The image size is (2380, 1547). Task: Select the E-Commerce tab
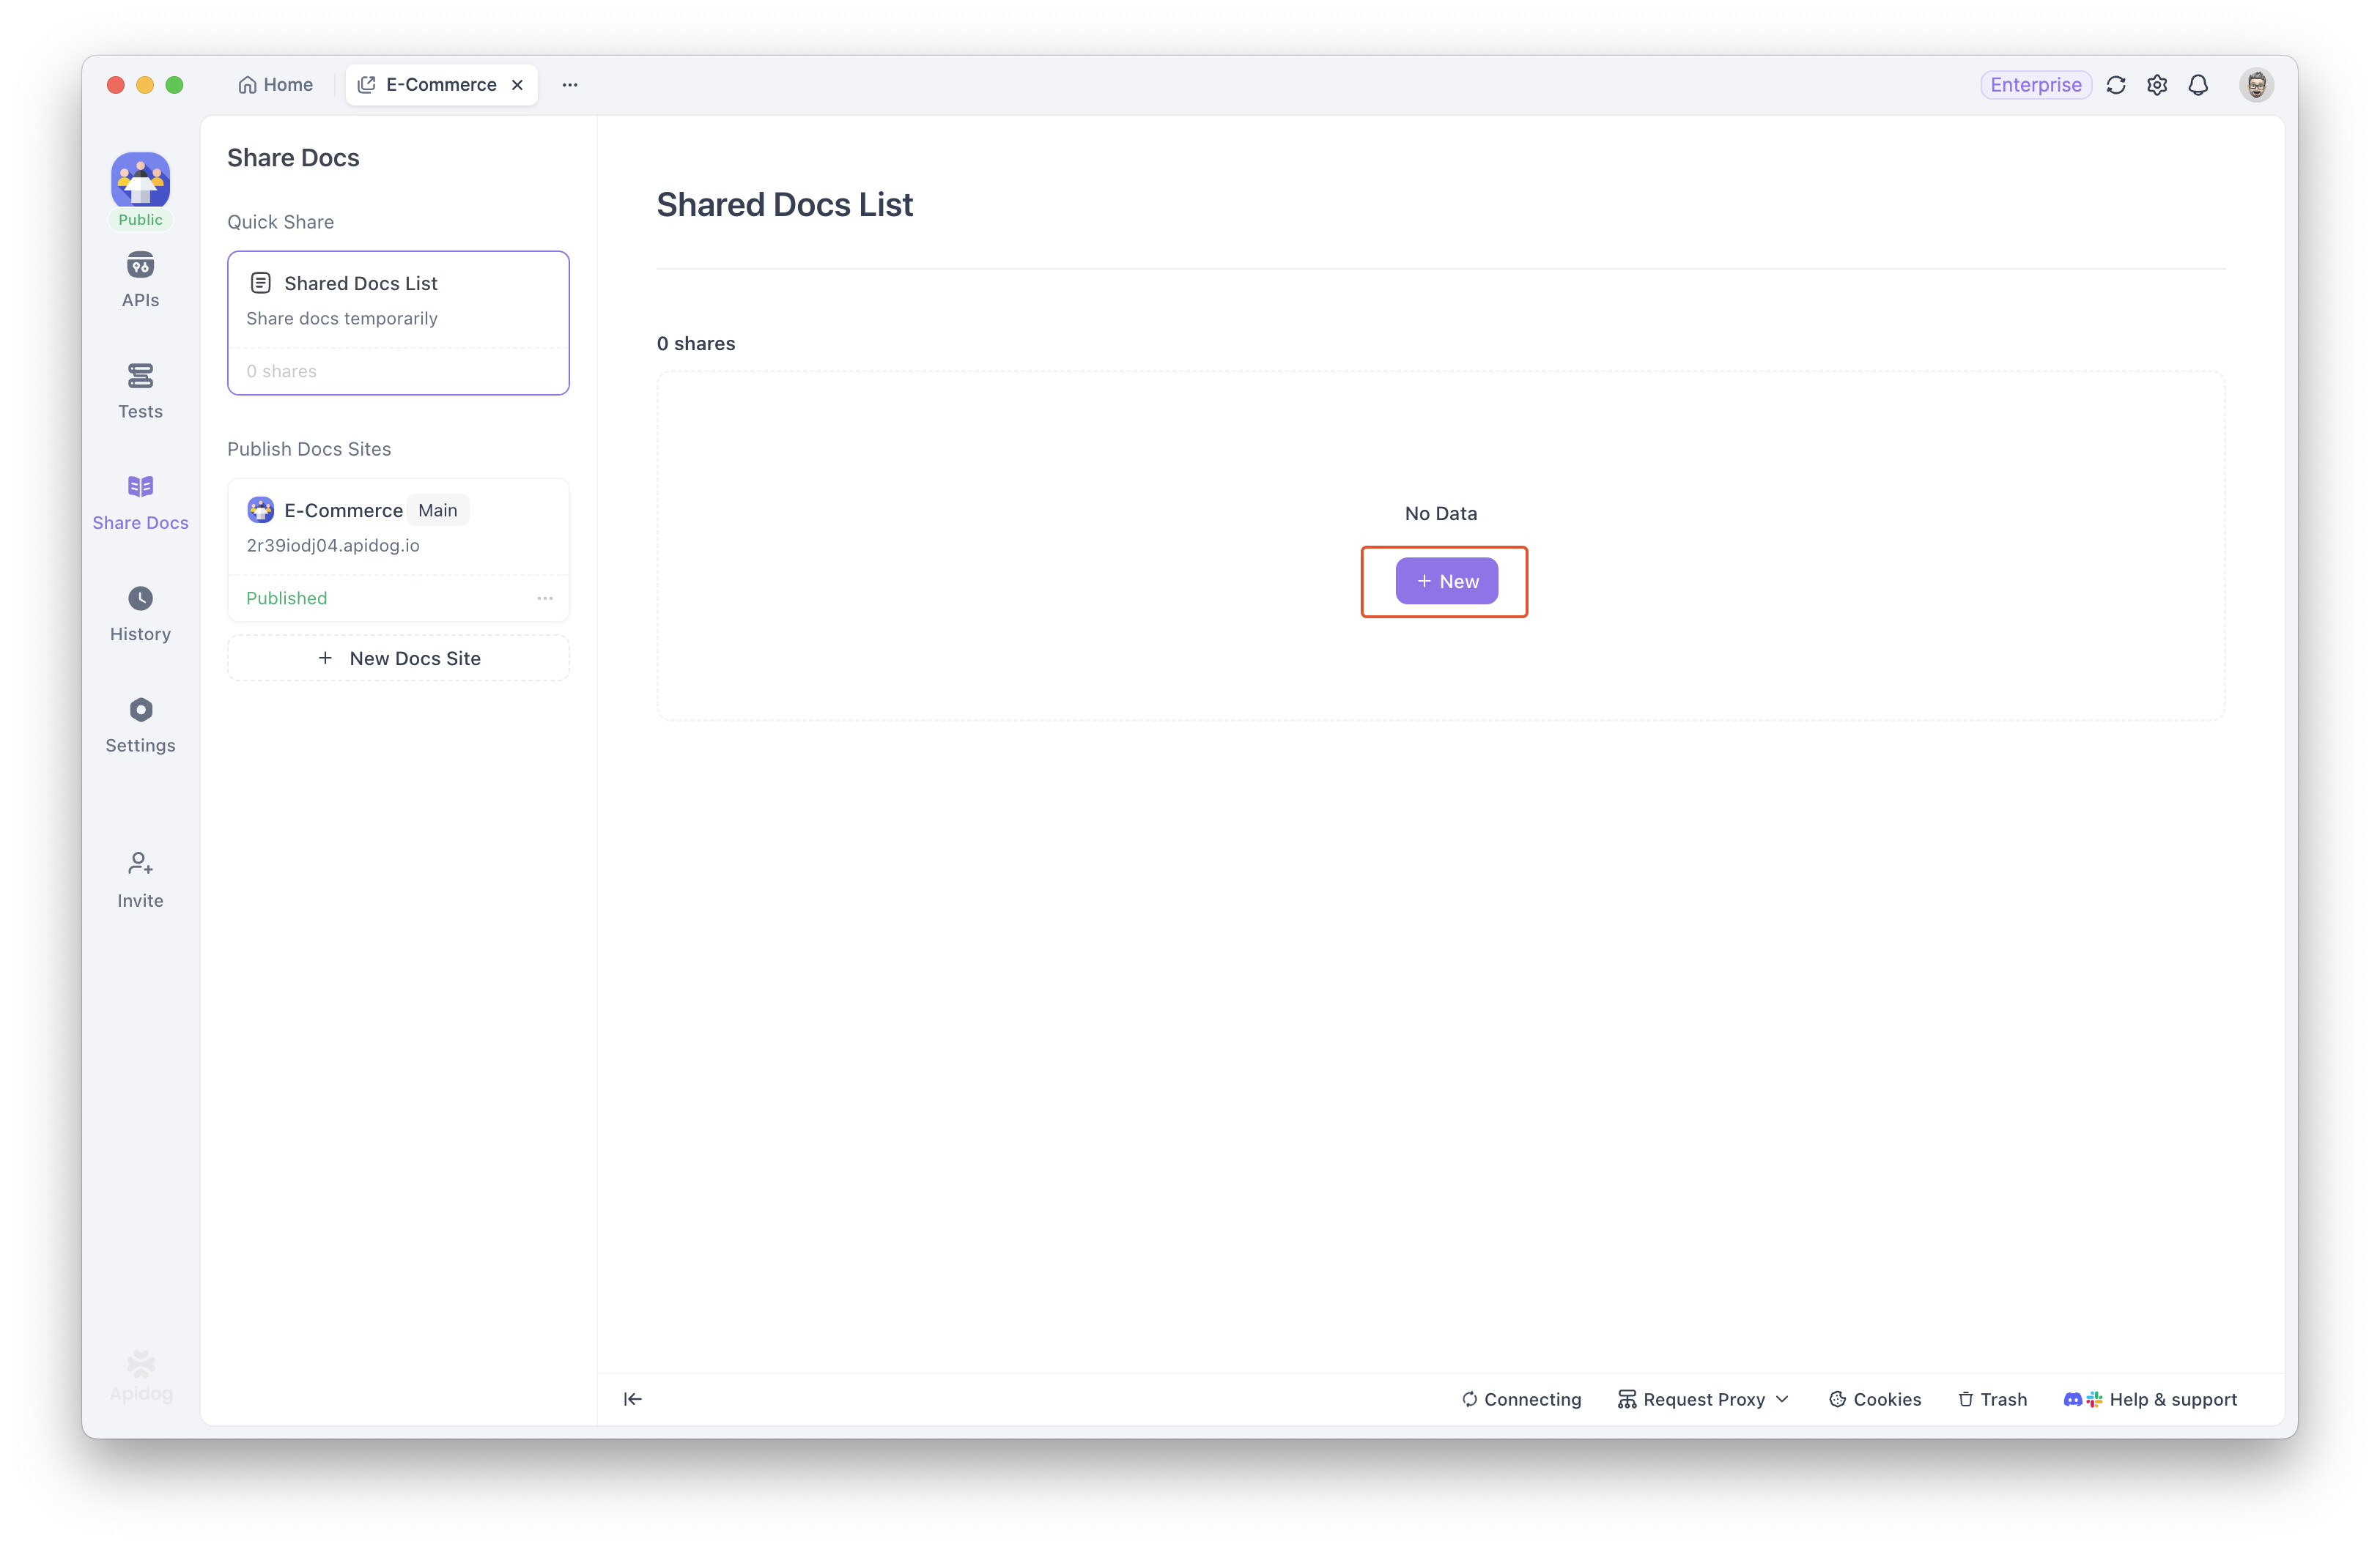(x=441, y=85)
